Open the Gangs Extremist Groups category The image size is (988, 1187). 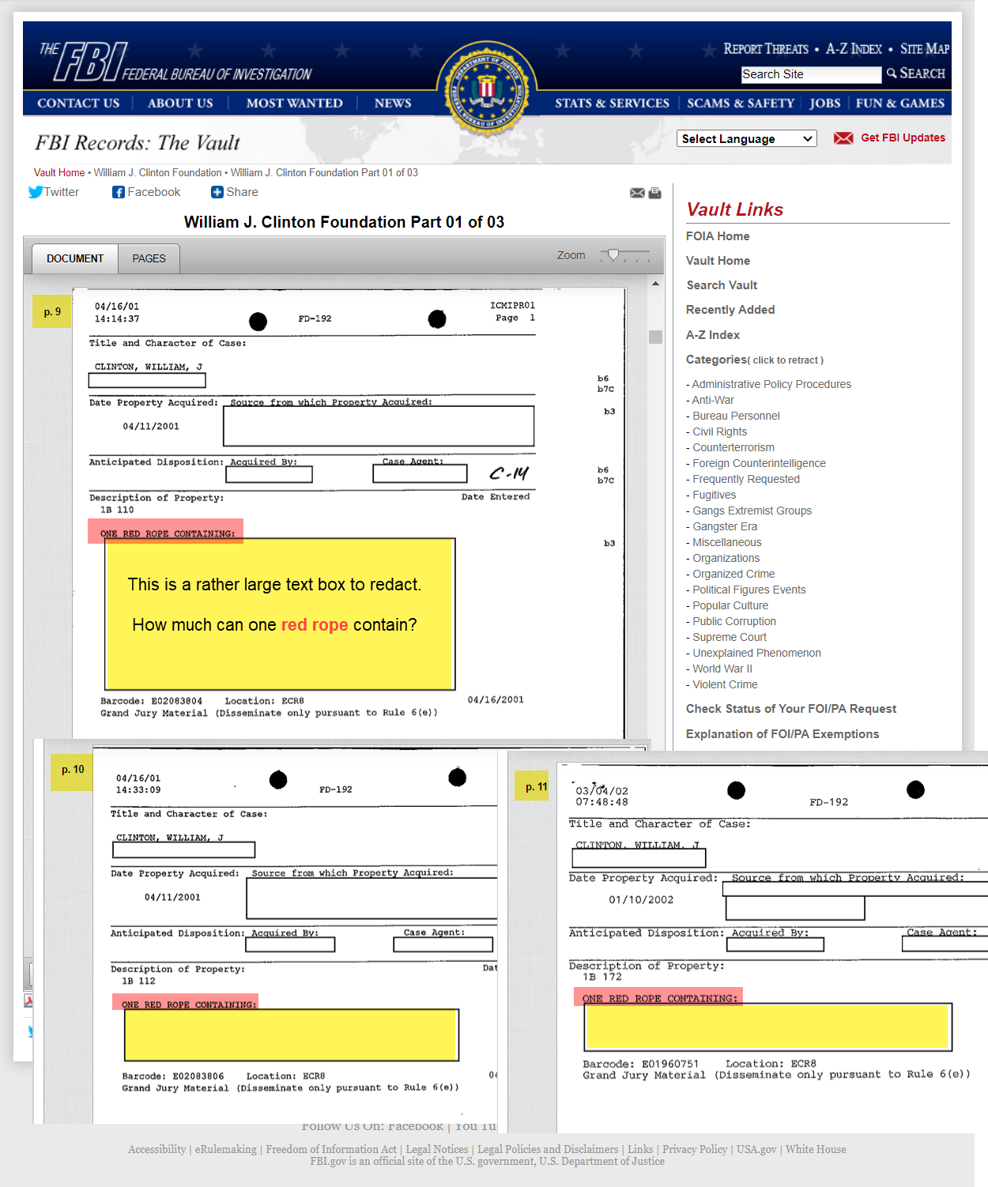tap(752, 511)
